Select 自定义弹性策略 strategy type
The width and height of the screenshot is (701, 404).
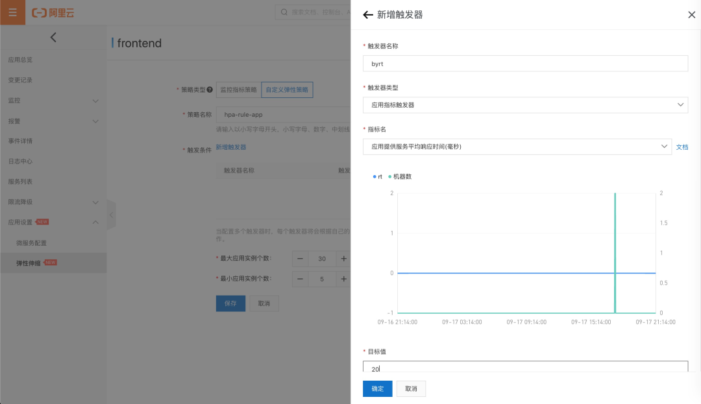(x=287, y=89)
